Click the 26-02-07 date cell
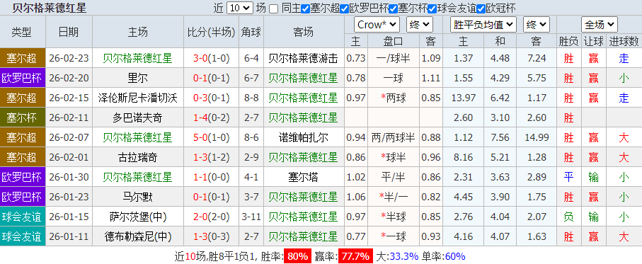 click(x=69, y=137)
